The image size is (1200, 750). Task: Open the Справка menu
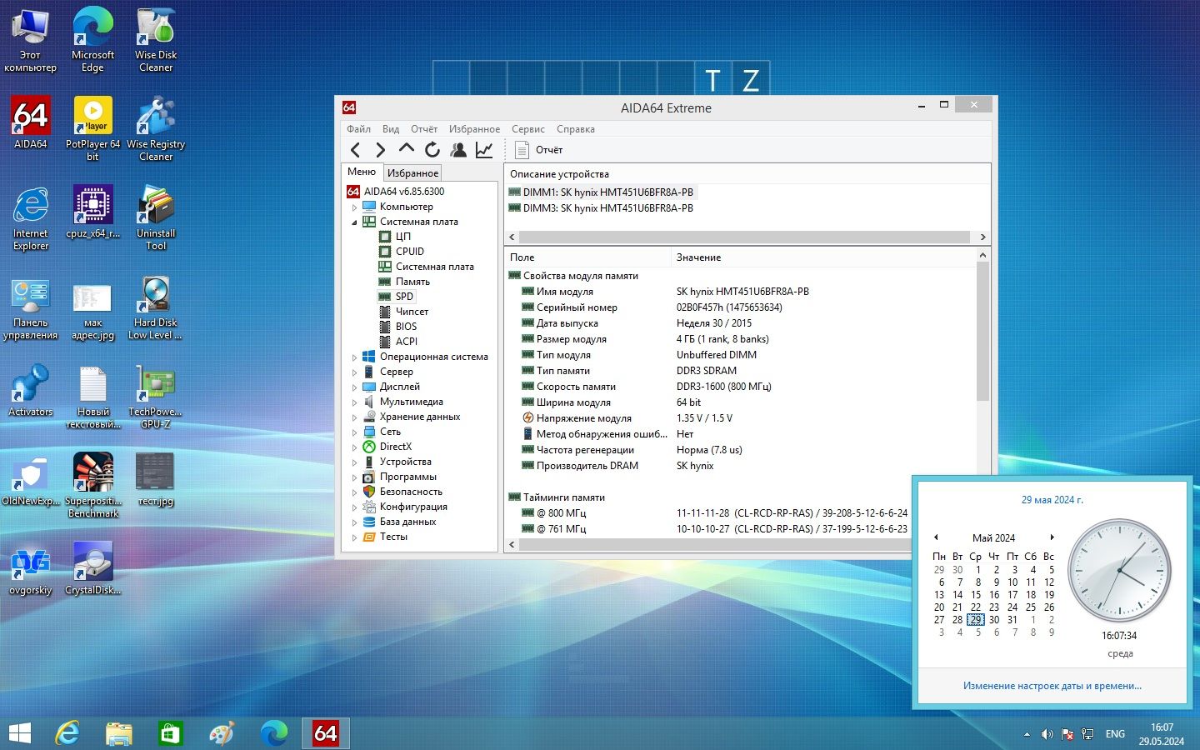[575, 129]
